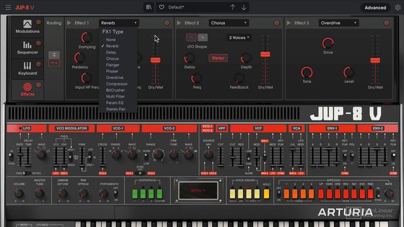
Task: Open Effect 3 Overdrive type dropdown
Action: pyautogui.click(x=338, y=23)
